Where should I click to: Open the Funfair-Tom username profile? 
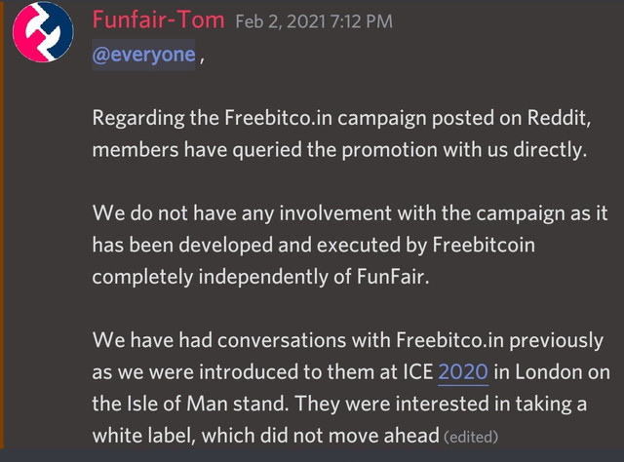[158, 19]
